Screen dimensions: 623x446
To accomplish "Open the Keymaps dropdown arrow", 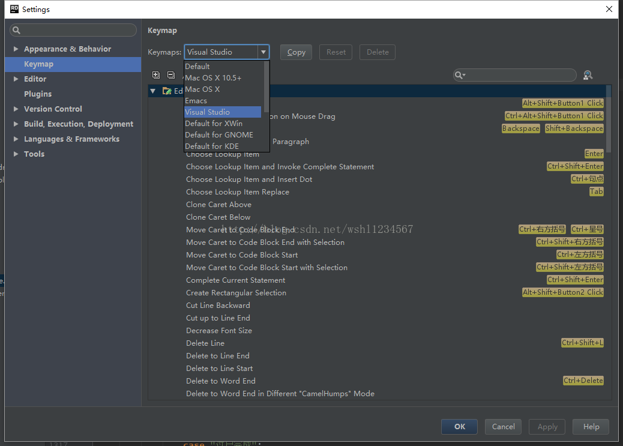I will [263, 52].
